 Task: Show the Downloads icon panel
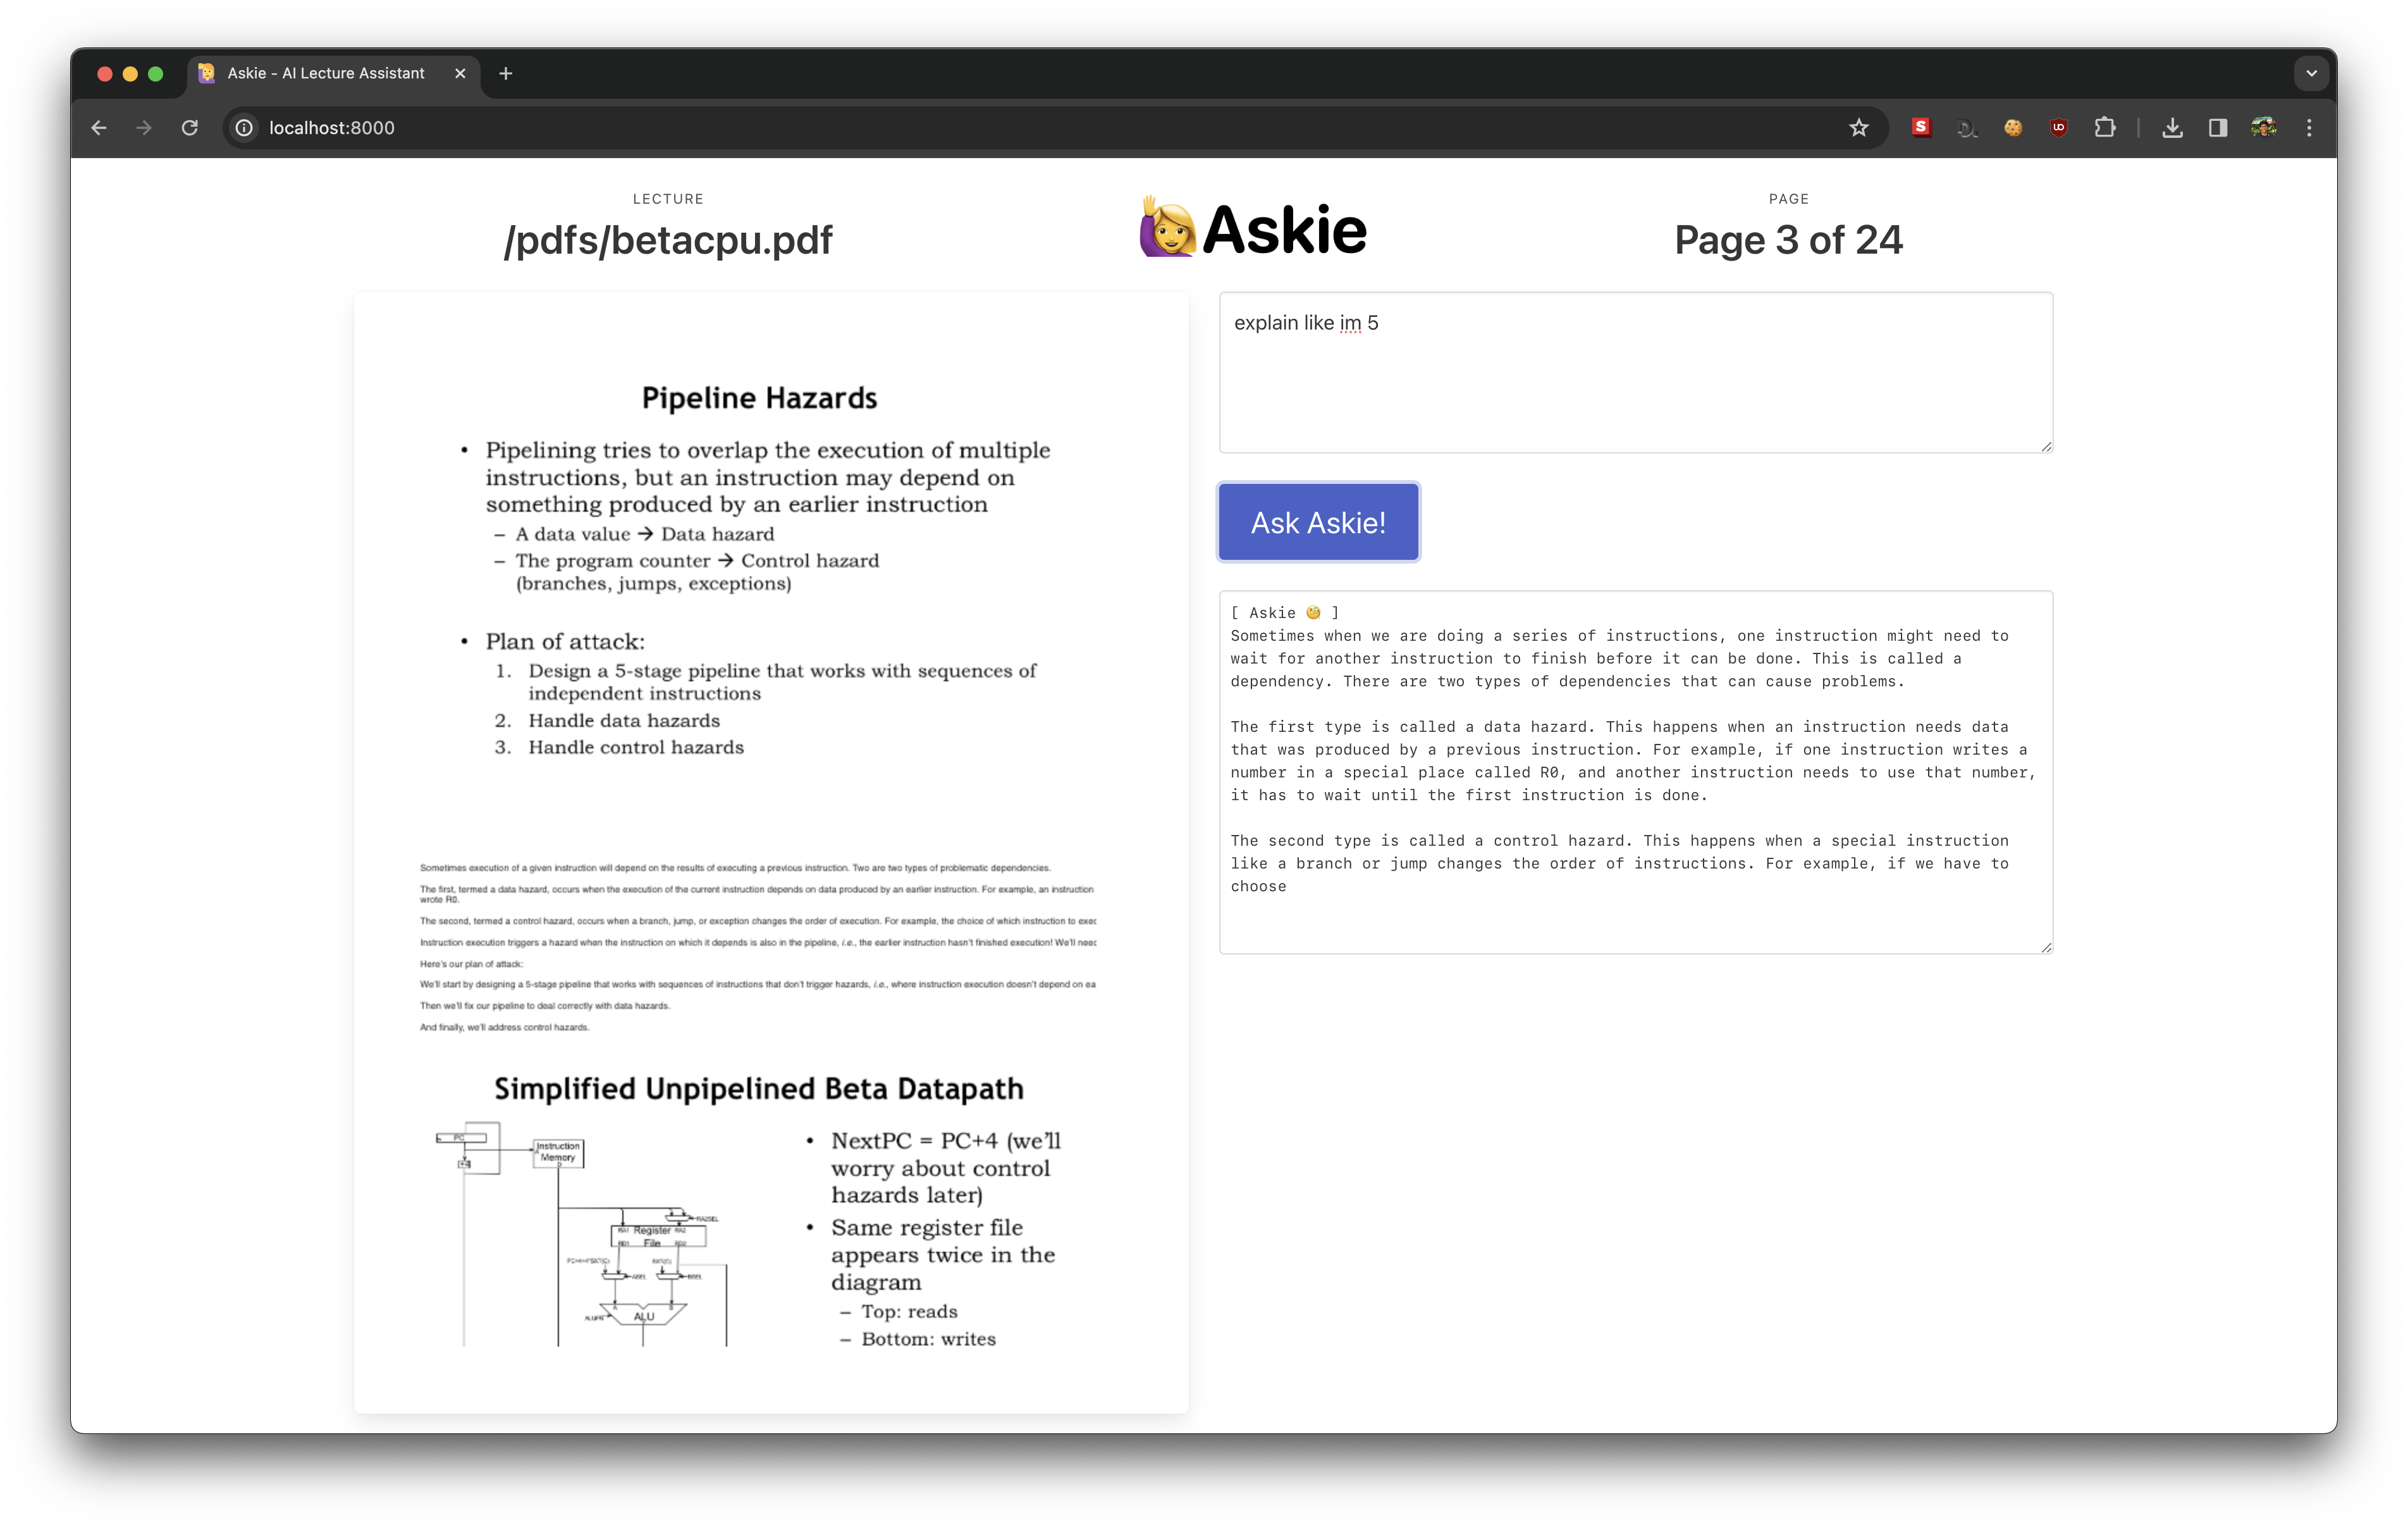[x=2172, y=128]
